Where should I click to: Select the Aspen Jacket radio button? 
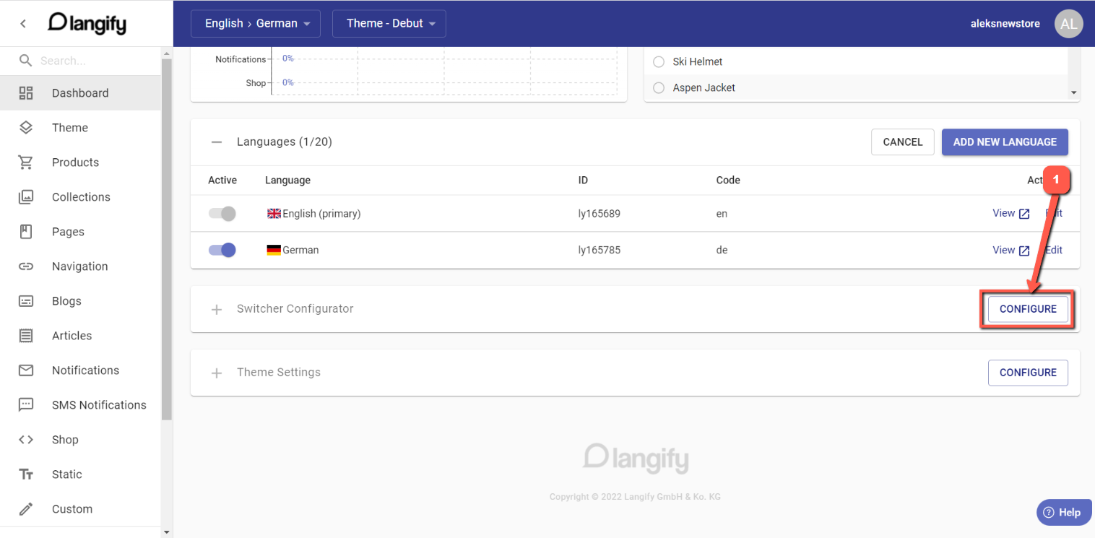point(659,88)
